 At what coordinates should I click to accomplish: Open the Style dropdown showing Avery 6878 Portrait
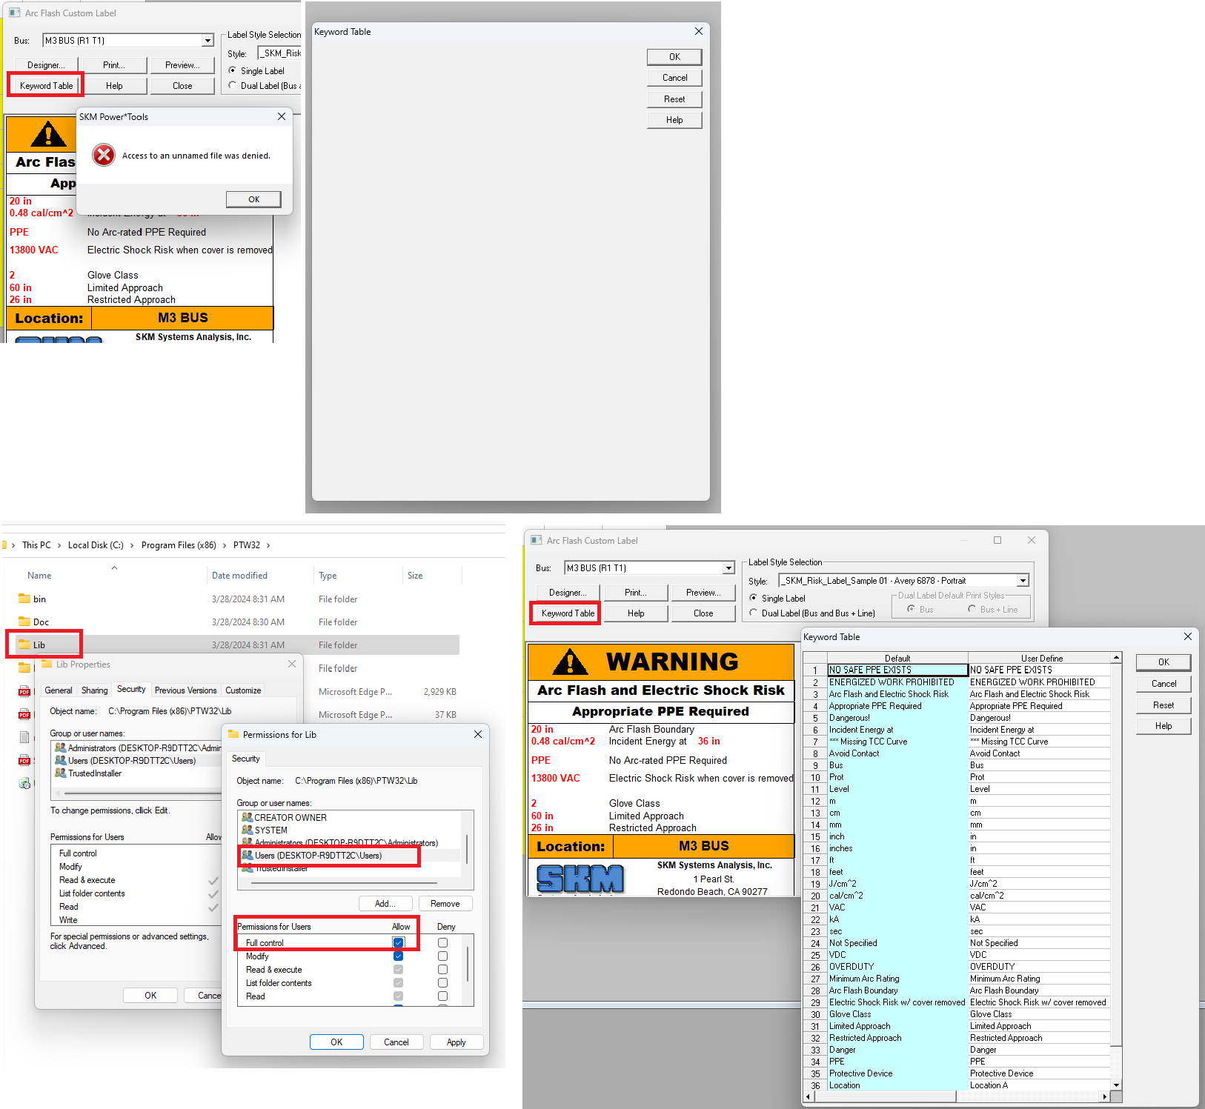(1023, 581)
